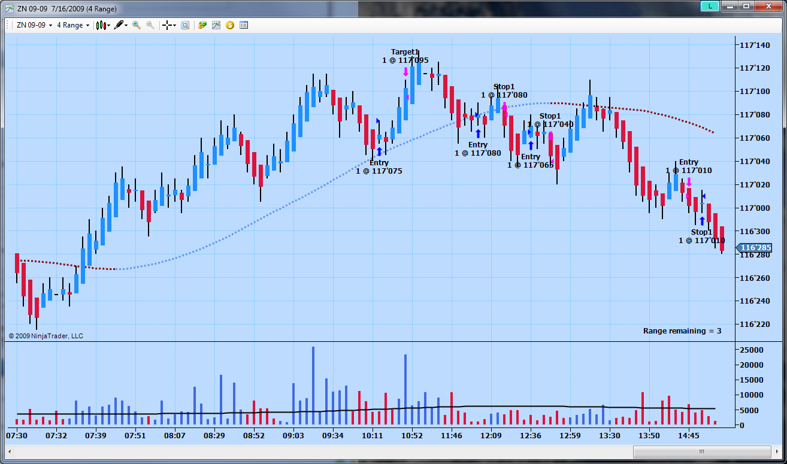The width and height of the screenshot is (787, 464).
Task: Click the 14:45 time axis label
Action: 688,436
